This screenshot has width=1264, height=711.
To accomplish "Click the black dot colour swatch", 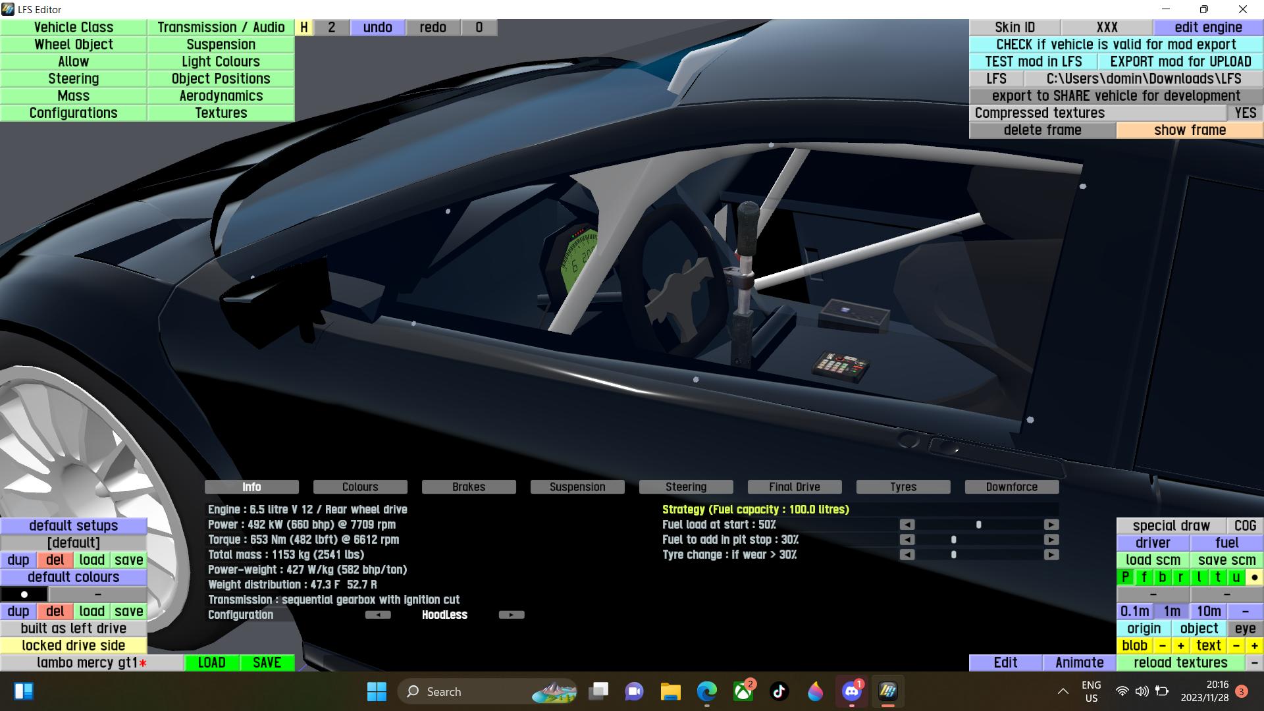I will point(24,594).
